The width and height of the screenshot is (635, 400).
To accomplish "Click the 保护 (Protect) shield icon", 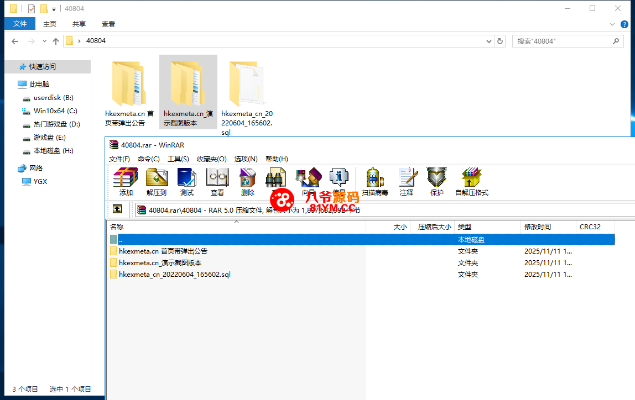I will point(436,181).
